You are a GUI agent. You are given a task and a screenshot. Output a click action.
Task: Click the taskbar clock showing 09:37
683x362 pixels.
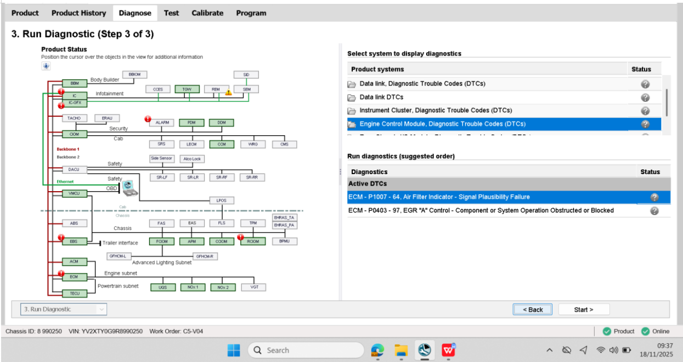click(x=665, y=346)
